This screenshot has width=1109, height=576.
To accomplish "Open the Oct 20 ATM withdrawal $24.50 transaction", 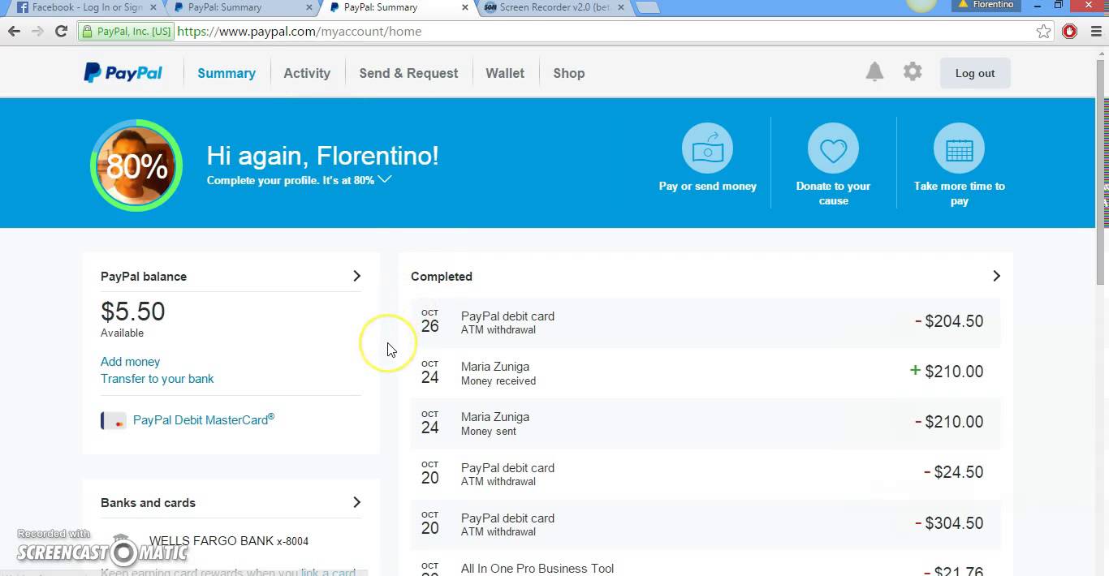I will [x=706, y=473].
